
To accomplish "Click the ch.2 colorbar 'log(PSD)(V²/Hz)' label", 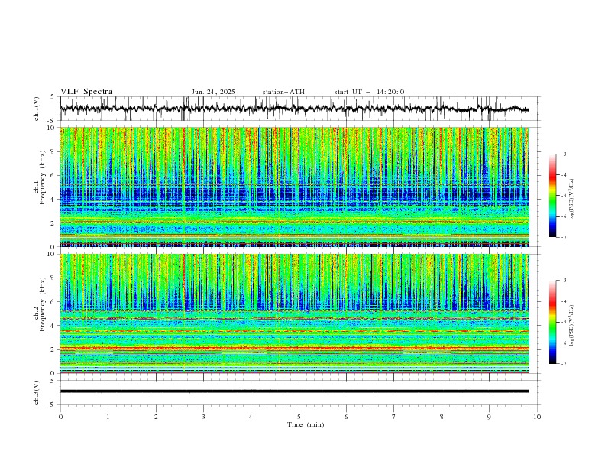I will [572, 326].
